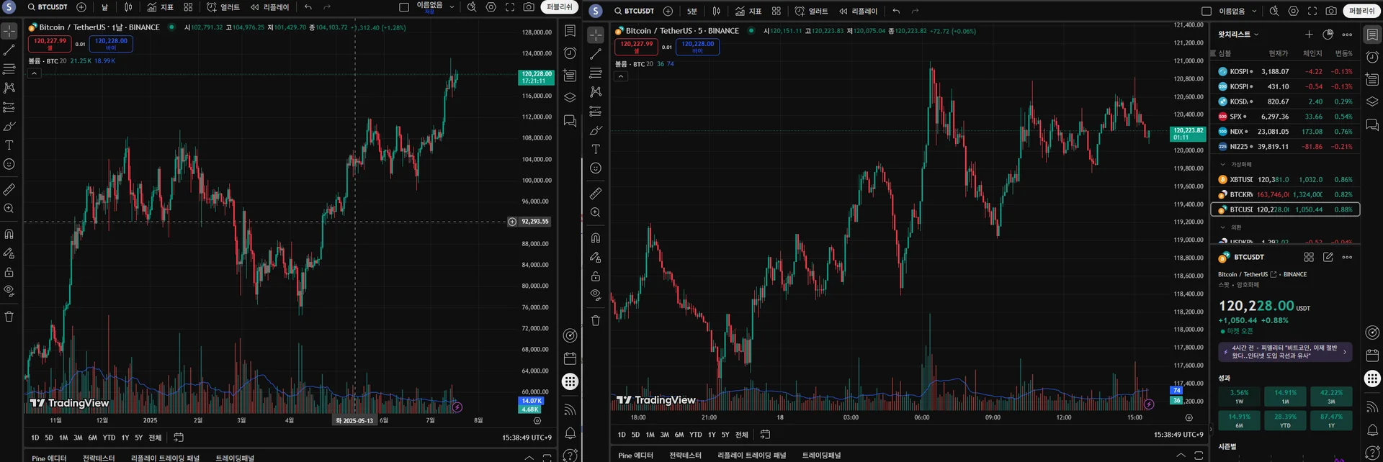Toggle hide drawings eye in the left window

coord(9,291)
